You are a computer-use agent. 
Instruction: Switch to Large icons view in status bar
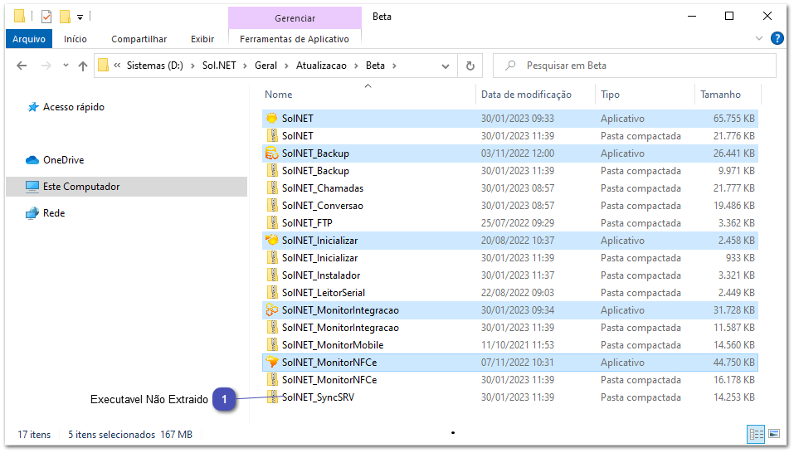pyautogui.click(x=774, y=434)
